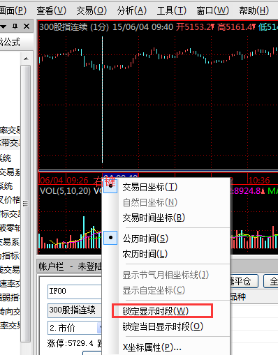
Task: Click the 09:26 time axis label
Action: 78,180
